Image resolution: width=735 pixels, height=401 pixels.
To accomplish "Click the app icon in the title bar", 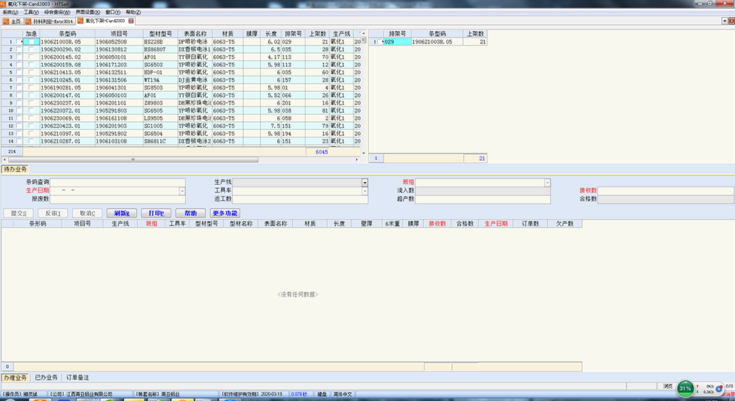I will (x=4, y=4).
